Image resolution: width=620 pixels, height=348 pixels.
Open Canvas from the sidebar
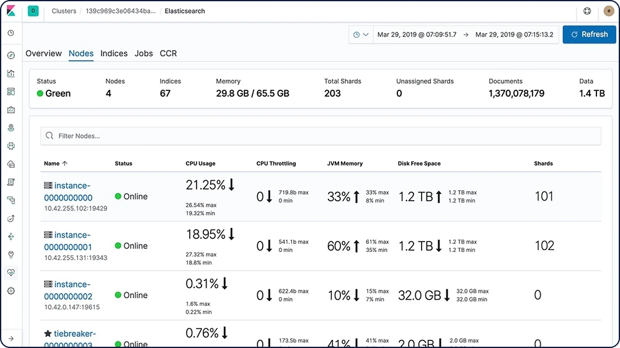pos(11,110)
